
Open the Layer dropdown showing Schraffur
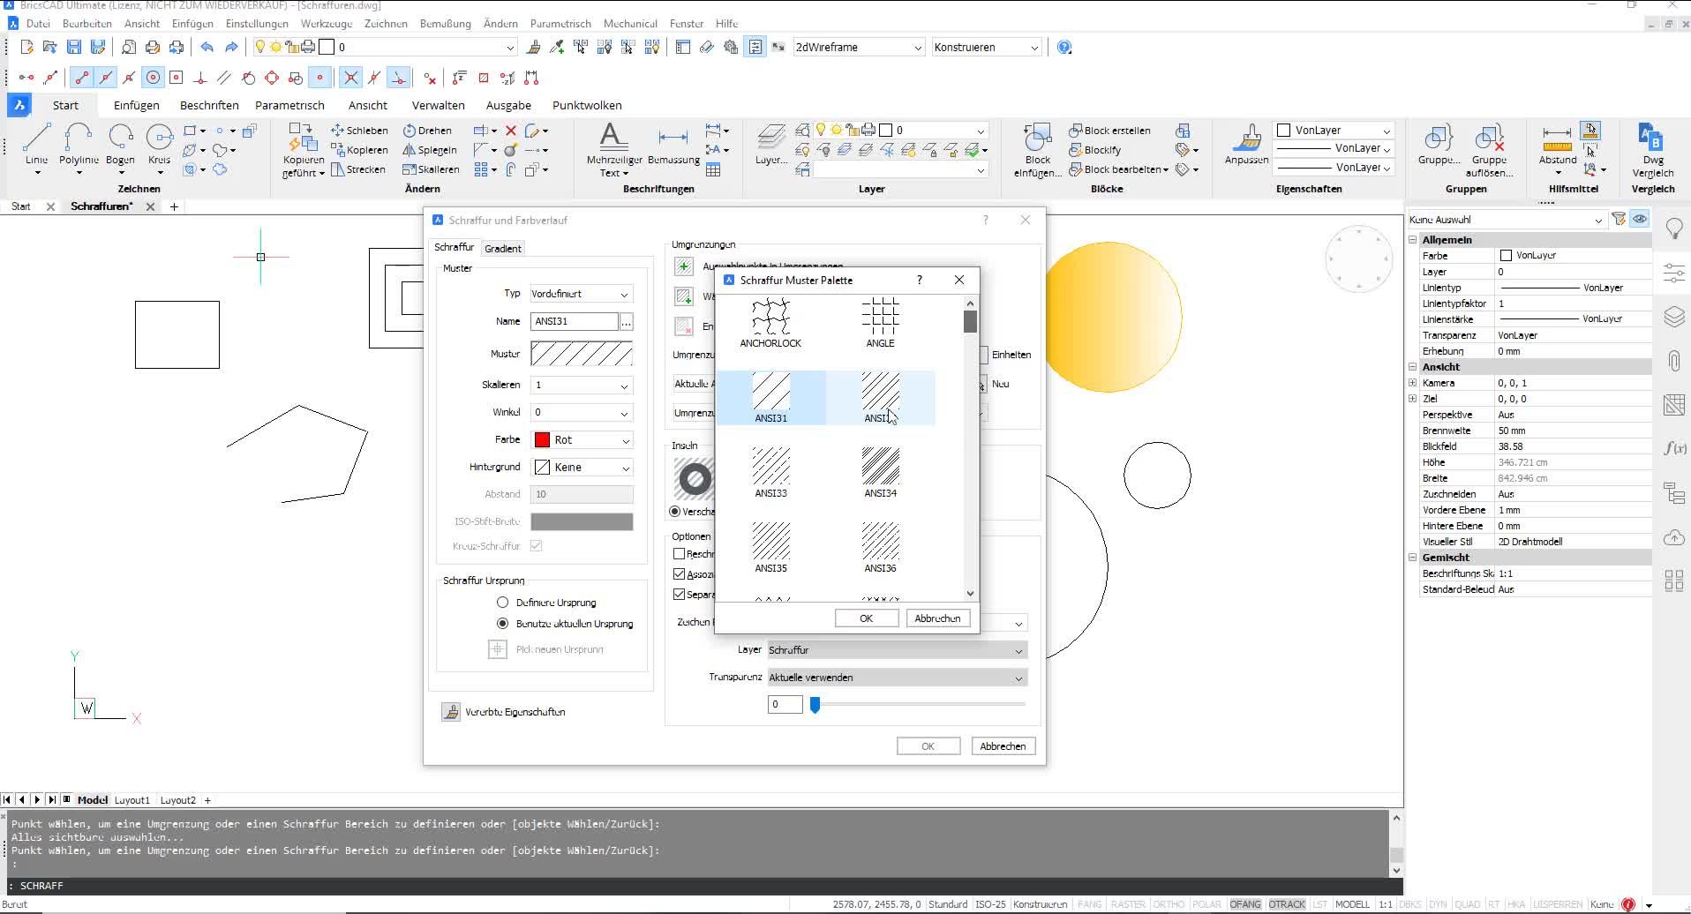click(x=898, y=650)
